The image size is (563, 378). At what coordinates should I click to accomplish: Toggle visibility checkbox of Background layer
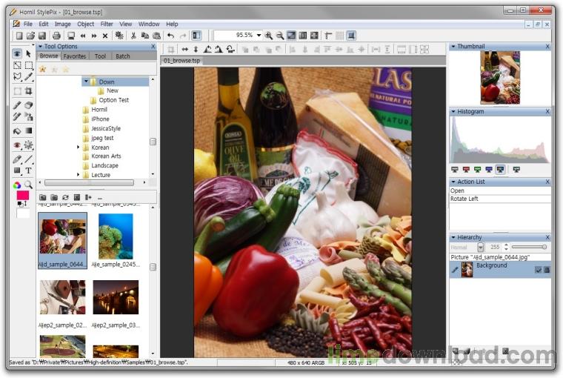click(x=539, y=270)
